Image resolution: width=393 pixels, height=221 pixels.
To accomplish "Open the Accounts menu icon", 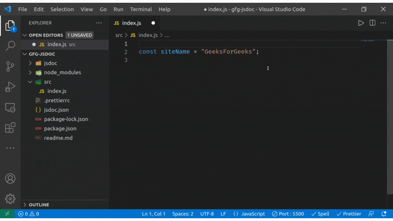I will pyautogui.click(x=10, y=179).
